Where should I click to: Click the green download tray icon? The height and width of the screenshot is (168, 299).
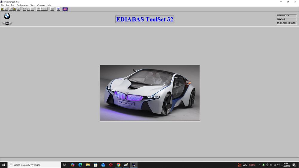263,165
